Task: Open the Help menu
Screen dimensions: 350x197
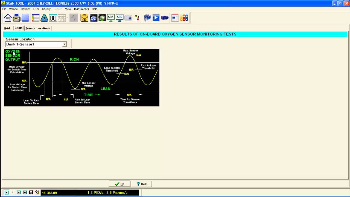Action: 95,9
